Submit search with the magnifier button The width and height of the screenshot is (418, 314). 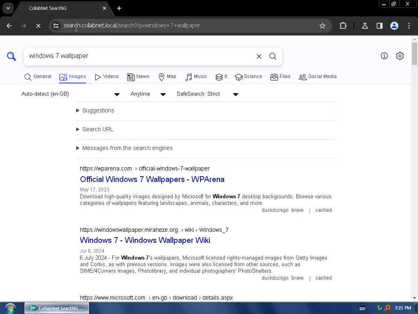273,56
